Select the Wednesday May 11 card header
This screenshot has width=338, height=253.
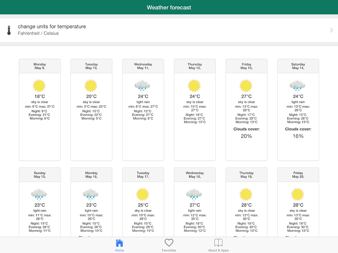pos(143,66)
